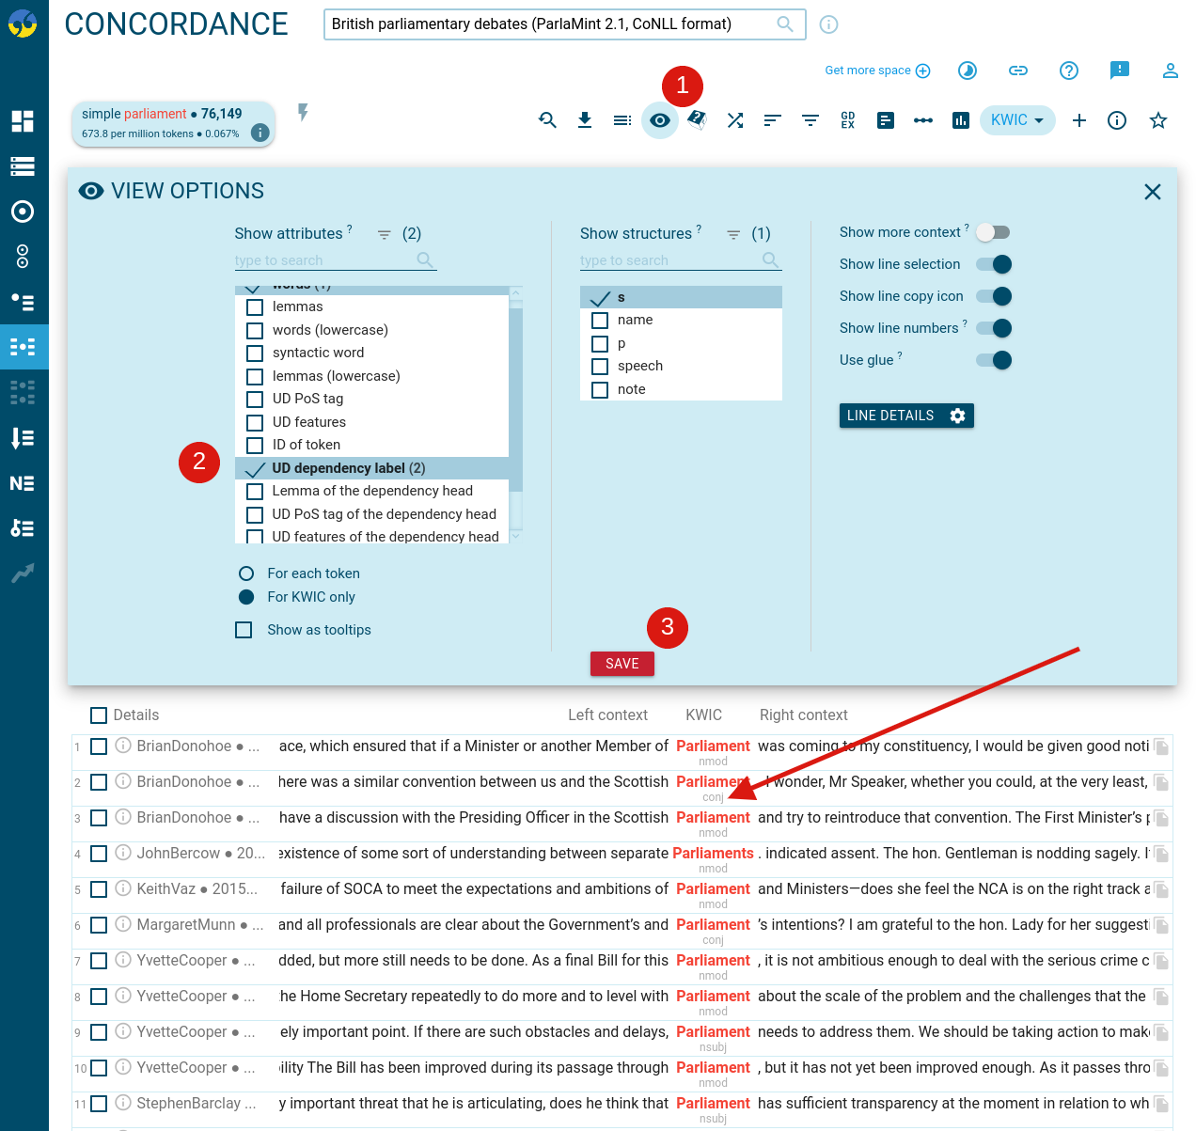
Task: Open the KWIC view dropdown
Action: point(1017,120)
